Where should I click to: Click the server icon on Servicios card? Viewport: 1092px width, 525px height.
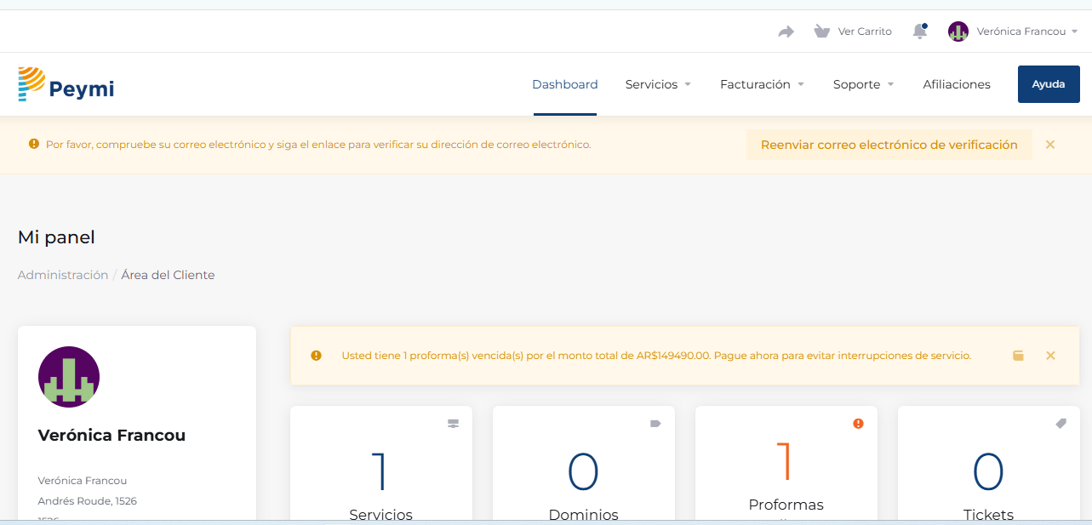click(x=454, y=424)
